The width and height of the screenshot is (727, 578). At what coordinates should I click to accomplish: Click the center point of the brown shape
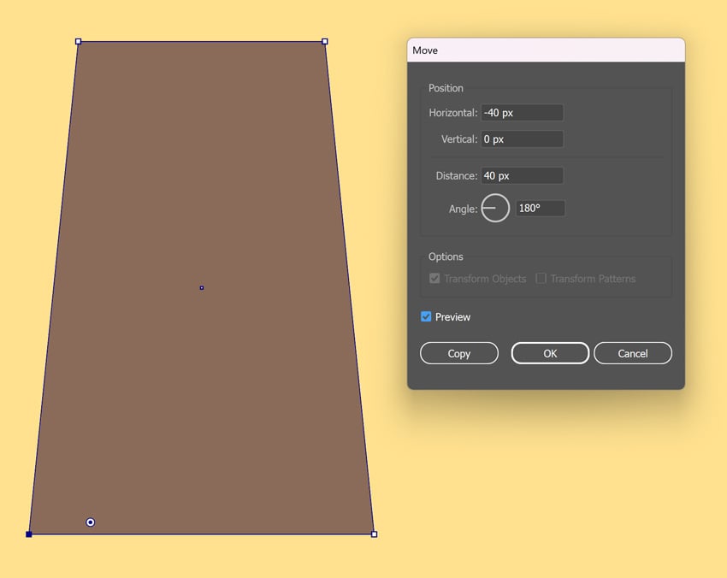click(x=202, y=288)
